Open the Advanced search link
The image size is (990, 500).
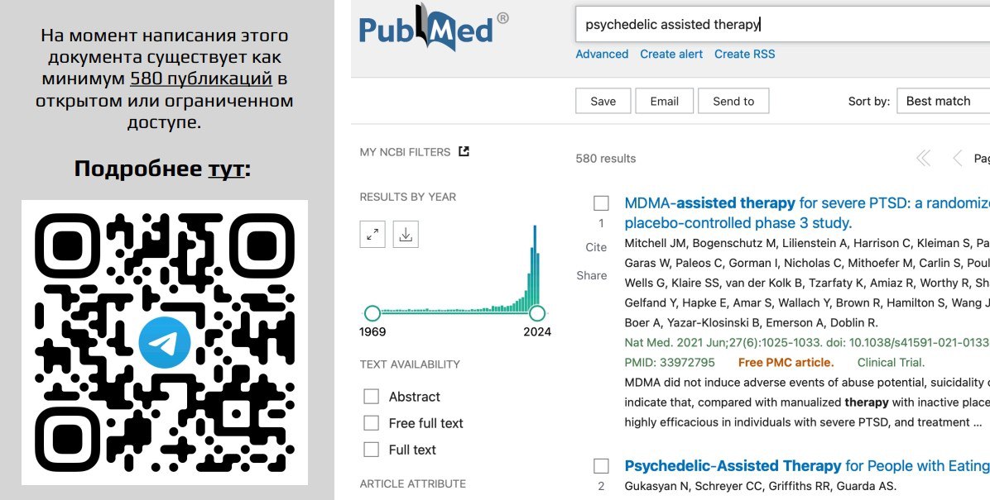coord(602,55)
